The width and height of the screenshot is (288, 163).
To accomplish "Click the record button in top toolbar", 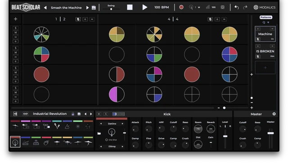I will tap(181, 7).
